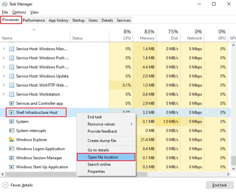Click the Windows Explorer folder icon
The image size is (236, 192).
pos(11,140)
